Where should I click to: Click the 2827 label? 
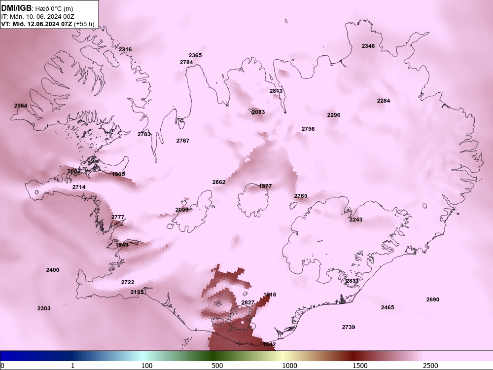(x=248, y=303)
